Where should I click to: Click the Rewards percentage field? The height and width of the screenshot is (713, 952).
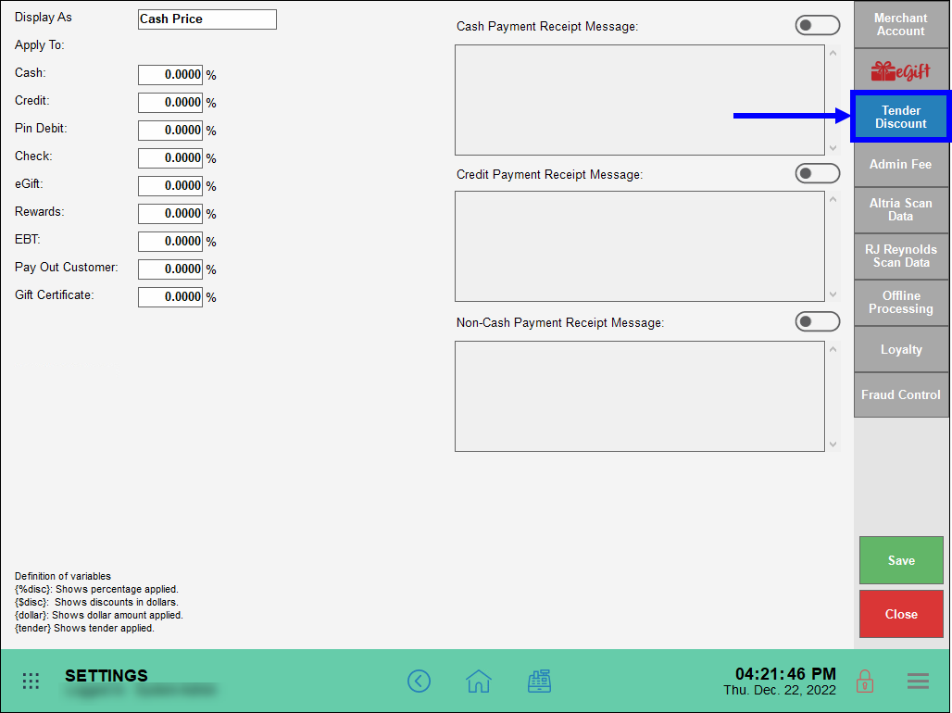[x=170, y=213]
